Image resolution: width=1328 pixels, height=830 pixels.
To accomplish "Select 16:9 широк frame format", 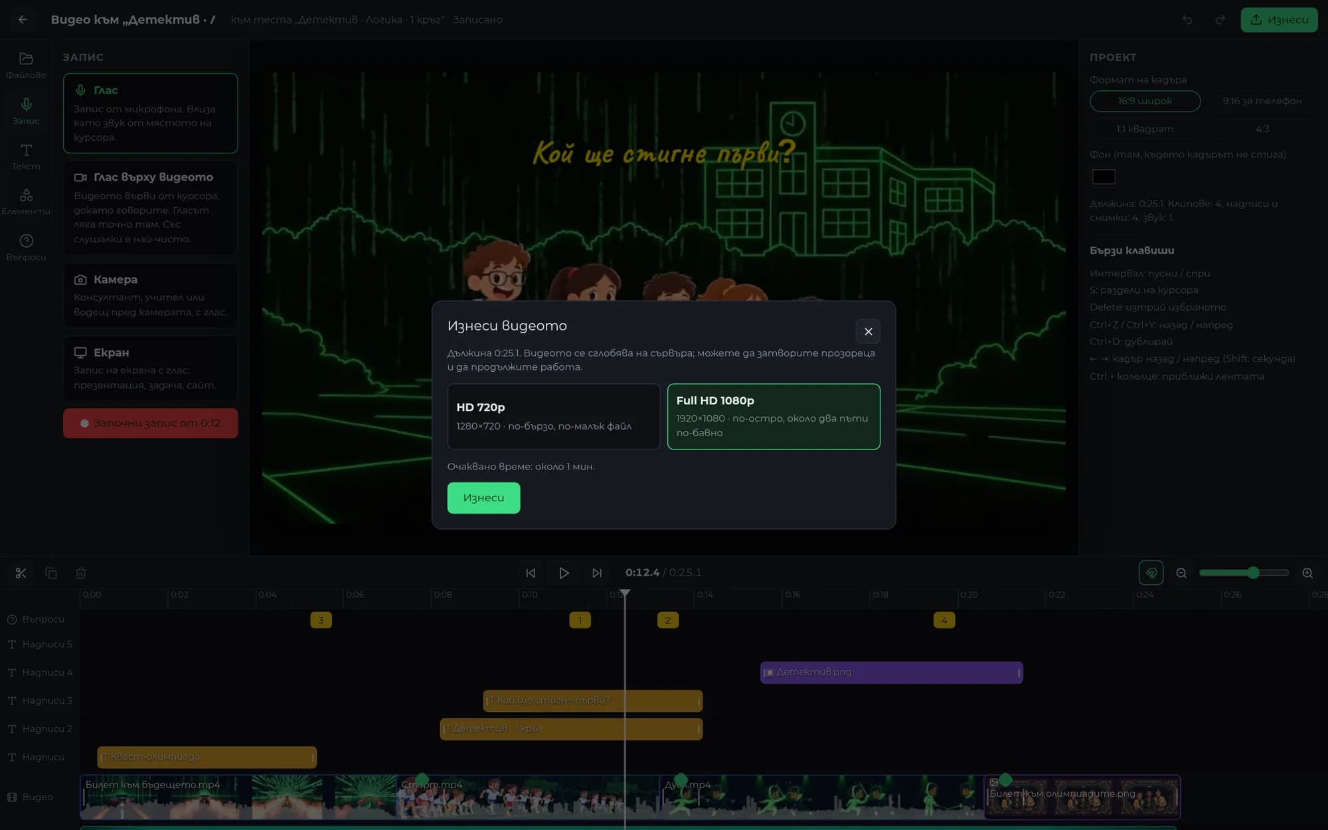I will click(1145, 101).
